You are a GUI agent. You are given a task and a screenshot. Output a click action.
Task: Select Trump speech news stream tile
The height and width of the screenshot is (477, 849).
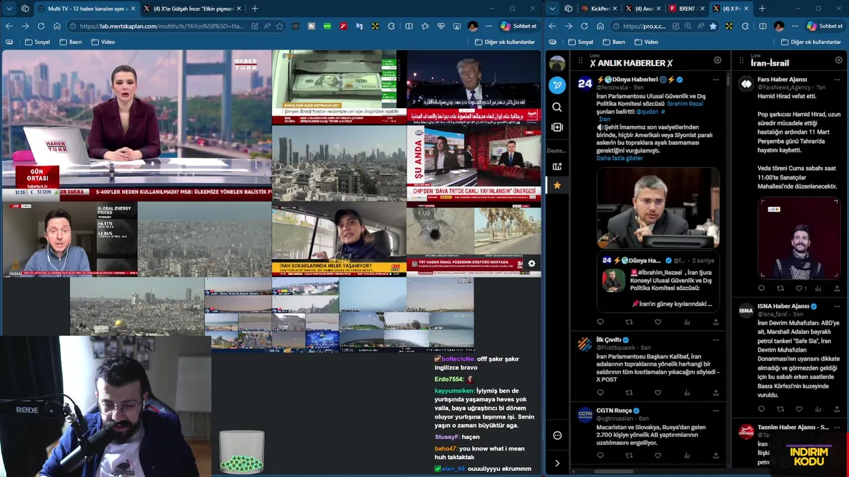tap(474, 87)
